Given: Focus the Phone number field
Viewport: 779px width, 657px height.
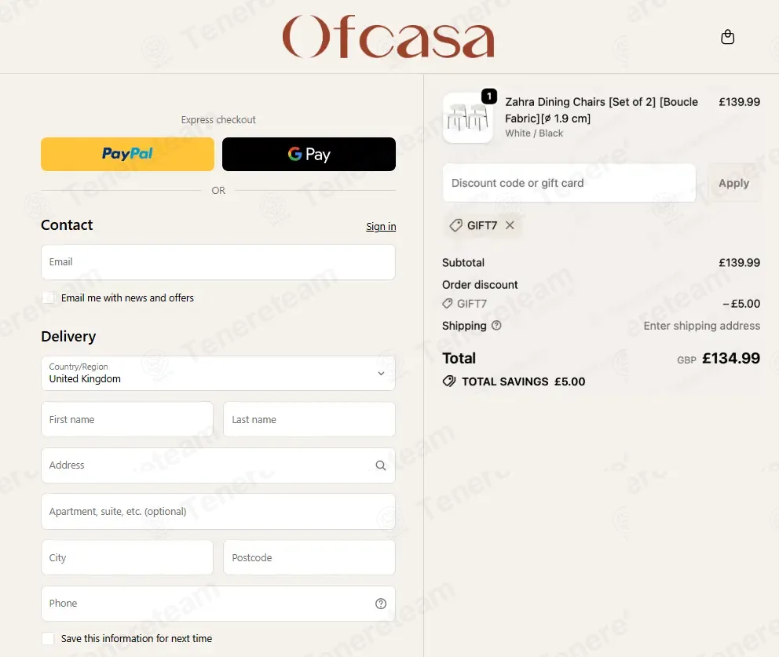Looking at the screenshot, I should (x=218, y=604).
